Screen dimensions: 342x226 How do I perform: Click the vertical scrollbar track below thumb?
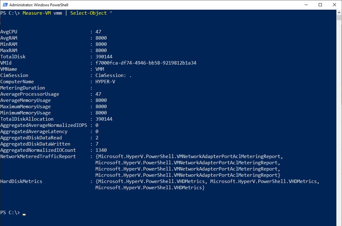point(339,125)
